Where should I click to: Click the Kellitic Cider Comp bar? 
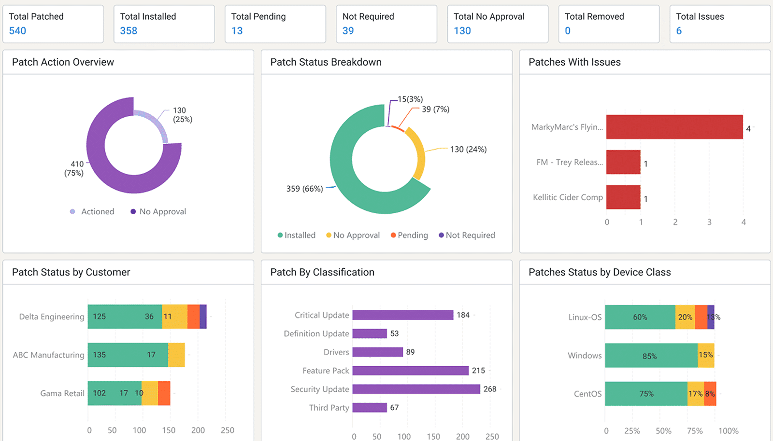623,198
